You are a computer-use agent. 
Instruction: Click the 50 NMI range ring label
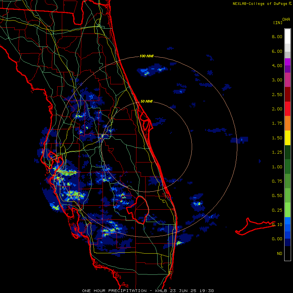point(146,101)
